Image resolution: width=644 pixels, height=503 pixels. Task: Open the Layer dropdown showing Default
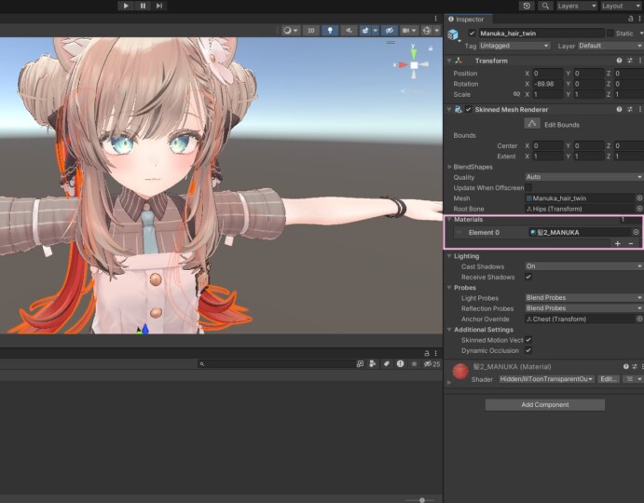610,46
